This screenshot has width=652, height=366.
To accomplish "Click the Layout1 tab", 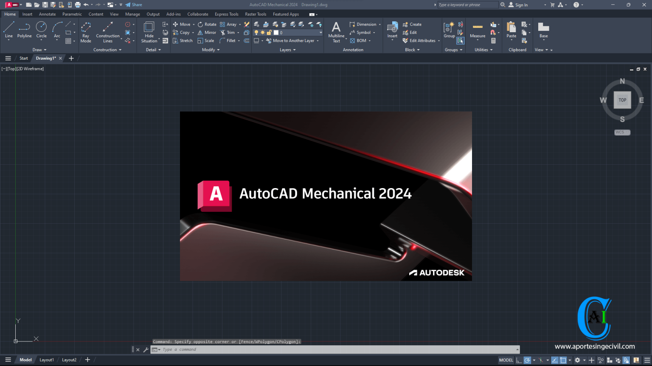I will click(47, 360).
